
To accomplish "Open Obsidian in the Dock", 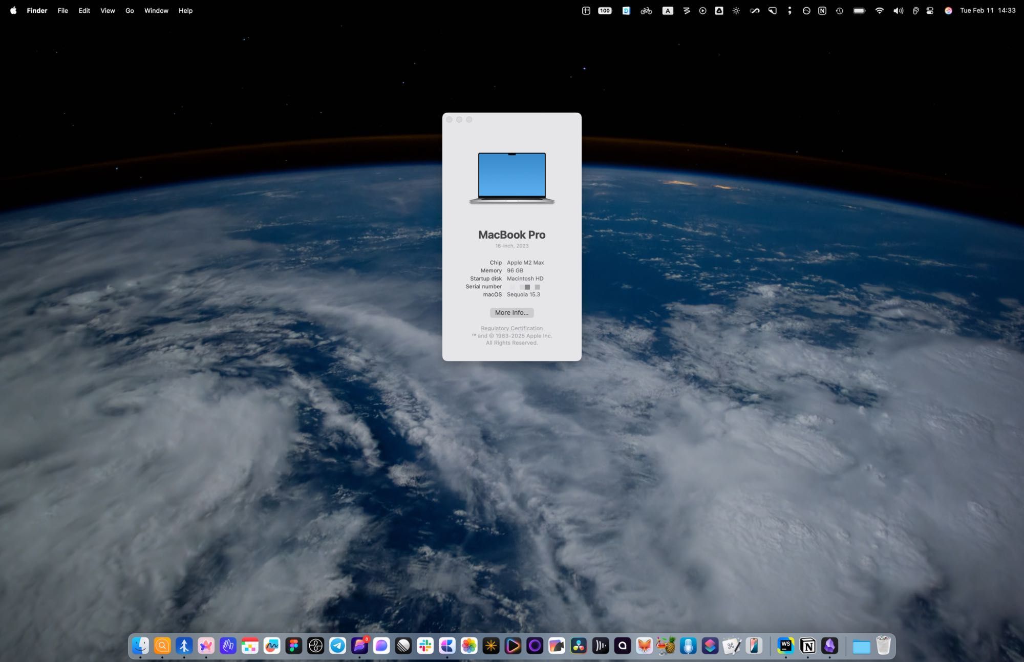I will (x=830, y=646).
